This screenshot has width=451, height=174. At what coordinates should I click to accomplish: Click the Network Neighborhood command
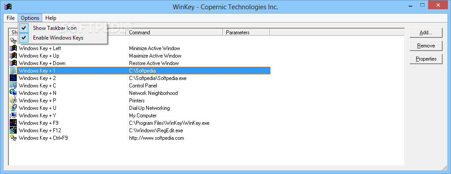(x=153, y=93)
